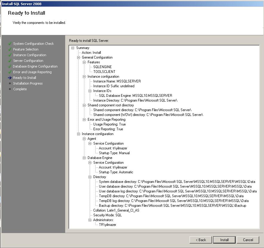The width and height of the screenshot is (264, 248).
Task: Select System Configuration Check step
Action: 33,44
